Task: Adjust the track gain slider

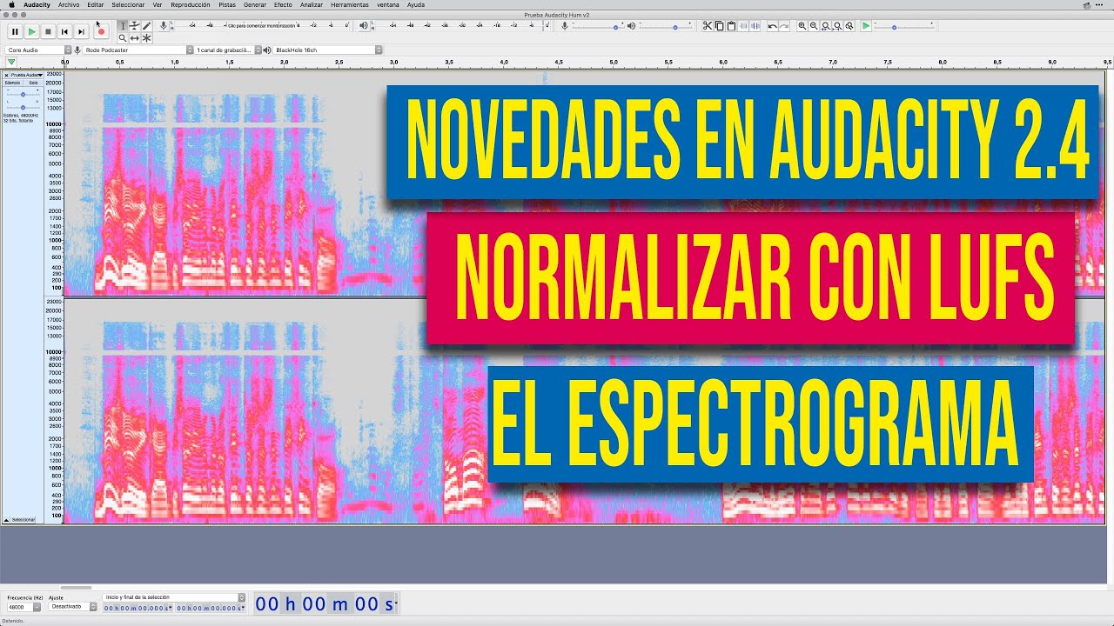Action: (x=23, y=93)
